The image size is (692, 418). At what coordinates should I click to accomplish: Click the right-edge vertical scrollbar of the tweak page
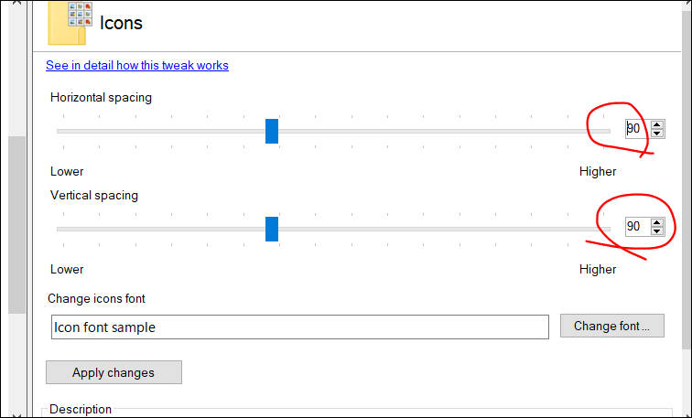pos(687,177)
